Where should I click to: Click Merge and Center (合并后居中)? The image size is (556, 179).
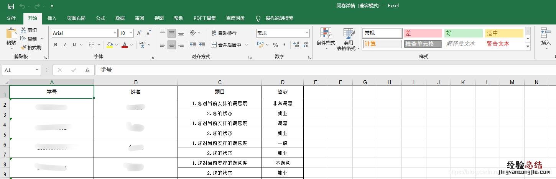coord(226,45)
